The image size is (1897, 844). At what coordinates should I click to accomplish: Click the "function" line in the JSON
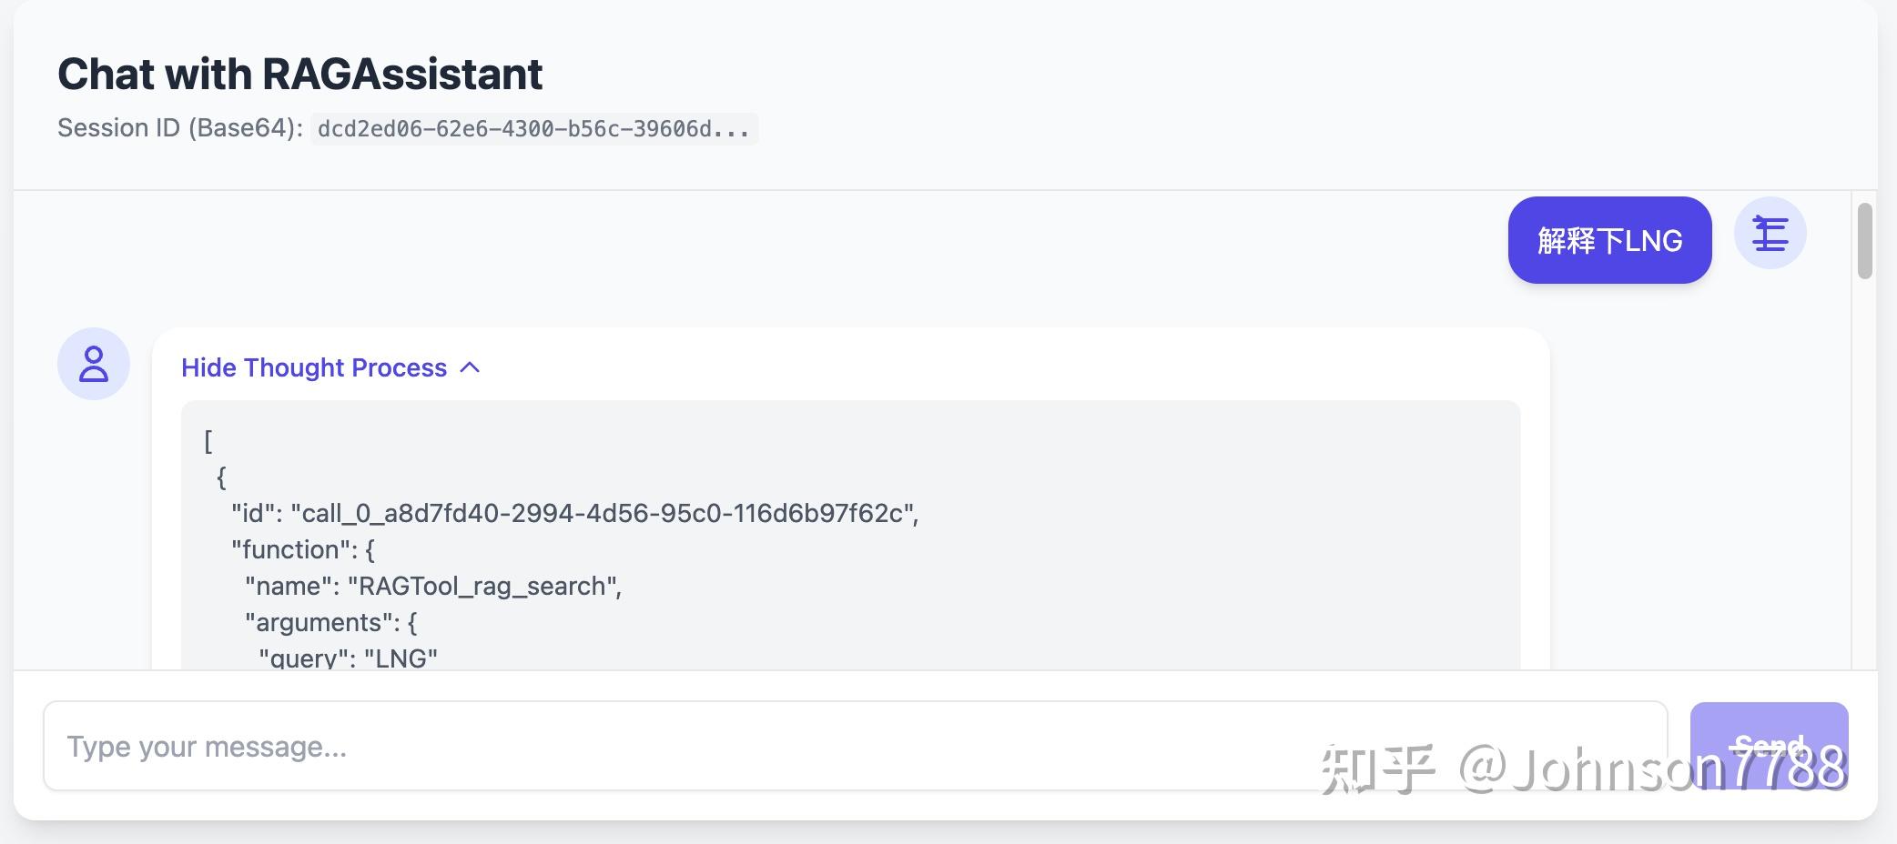coord(303,550)
